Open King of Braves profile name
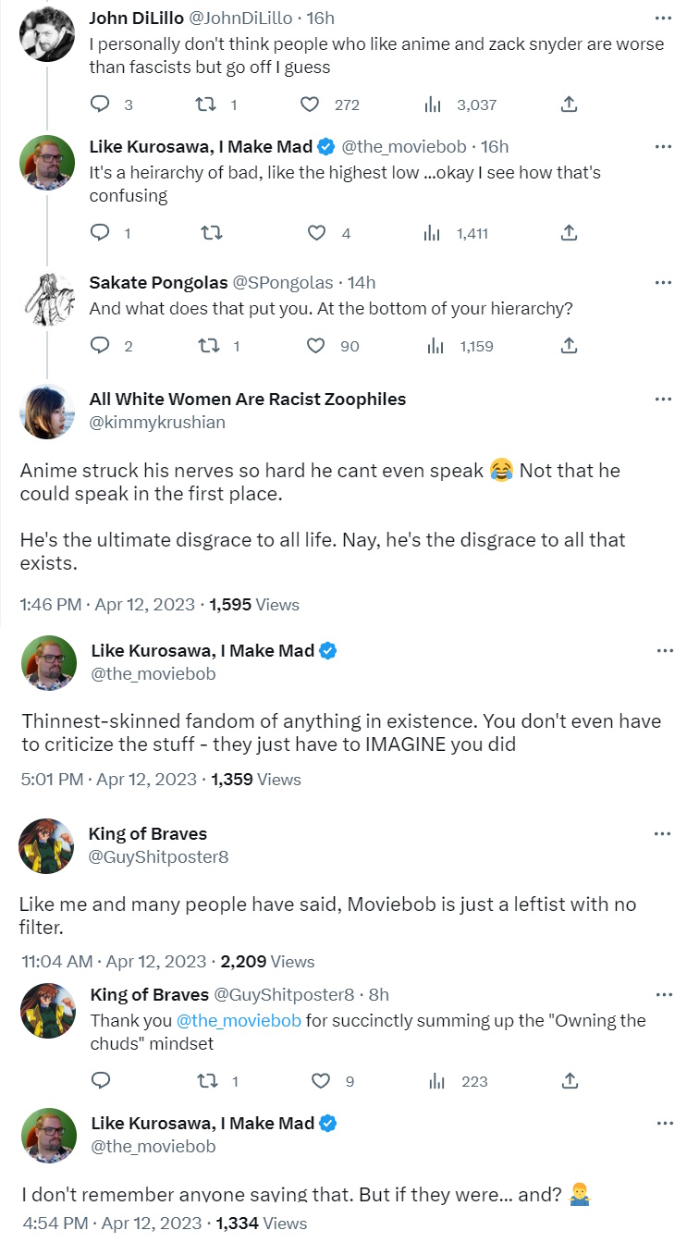The height and width of the screenshot is (1255, 687). (x=147, y=833)
